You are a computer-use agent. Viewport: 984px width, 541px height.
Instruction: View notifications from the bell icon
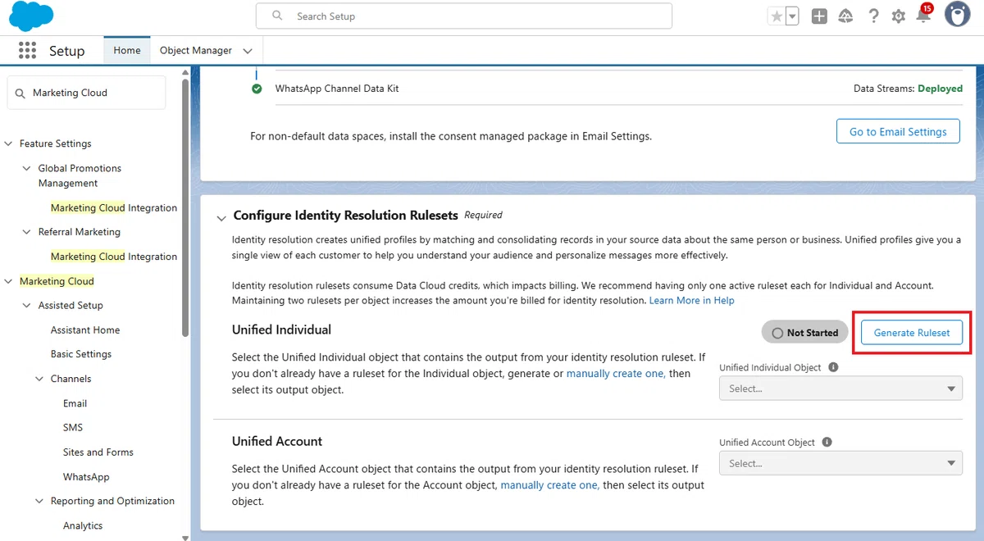click(x=923, y=15)
